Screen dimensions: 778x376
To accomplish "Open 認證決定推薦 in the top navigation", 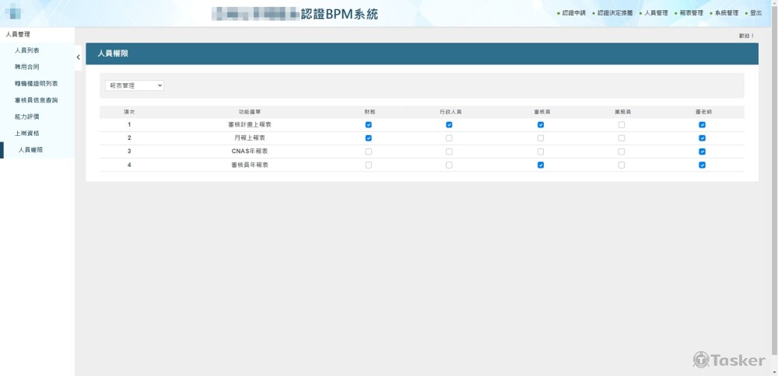I will [x=615, y=13].
